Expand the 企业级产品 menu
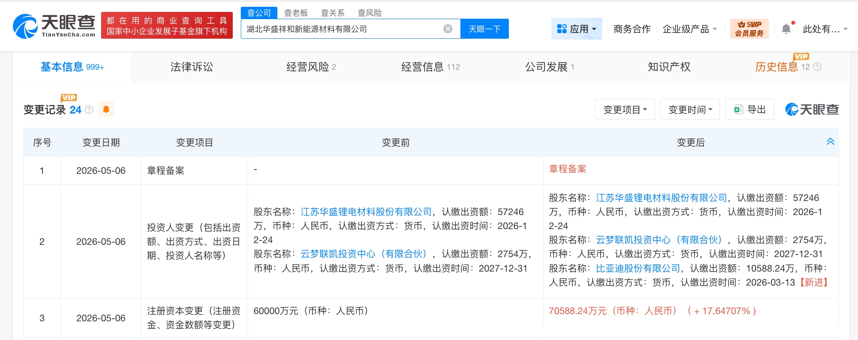The width and height of the screenshot is (858, 340). pyautogui.click(x=689, y=29)
